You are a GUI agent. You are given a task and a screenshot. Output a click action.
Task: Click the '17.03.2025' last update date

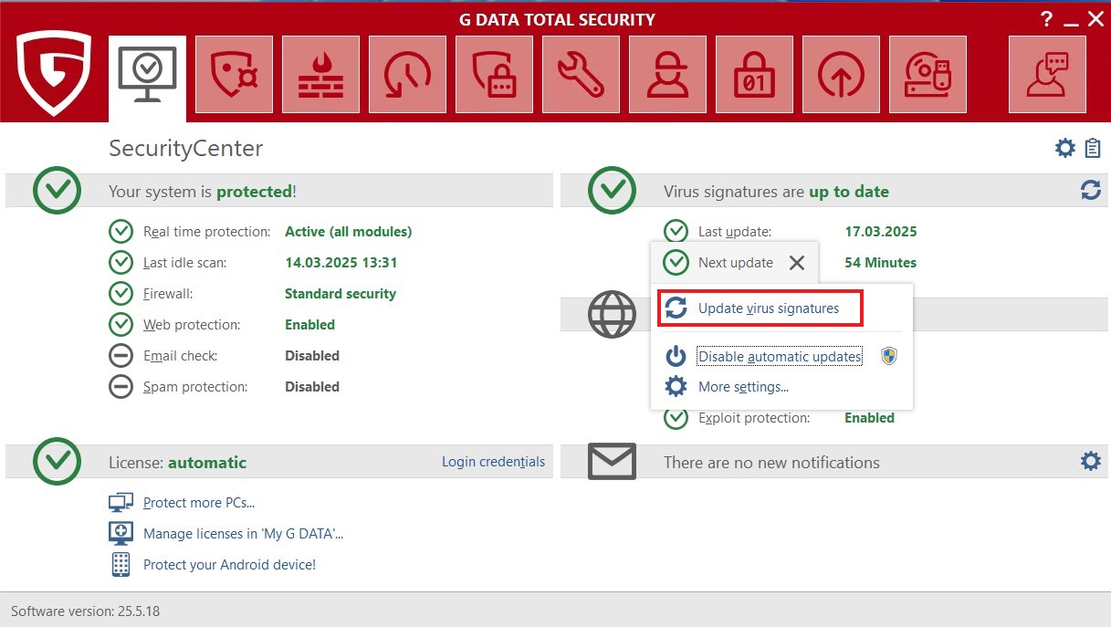coord(881,232)
